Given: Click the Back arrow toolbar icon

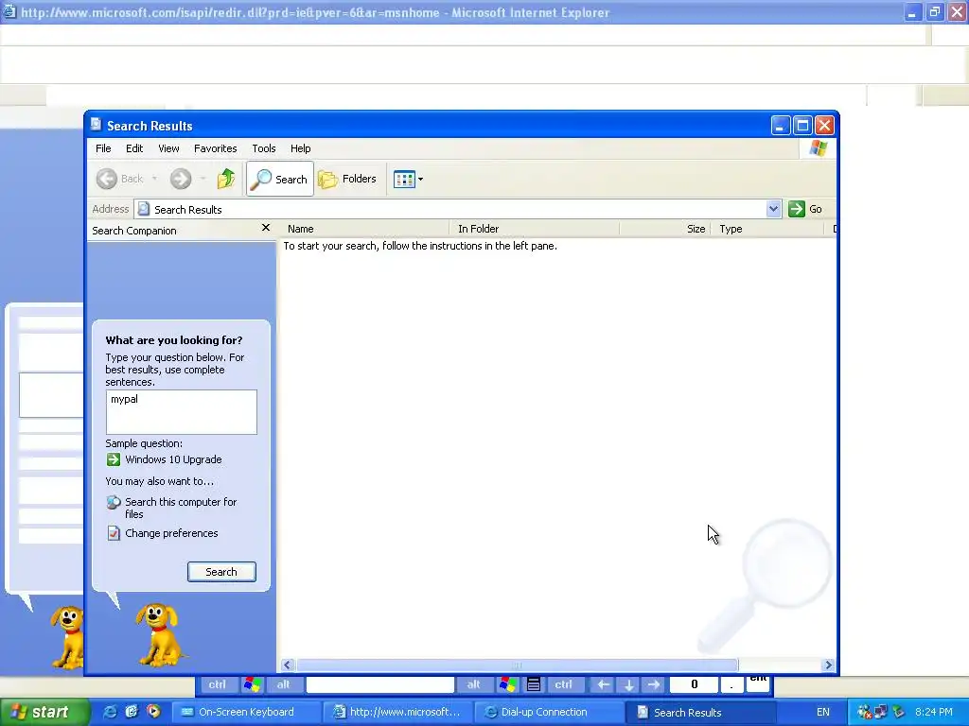Looking at the screenshot, I should point(106,179).
